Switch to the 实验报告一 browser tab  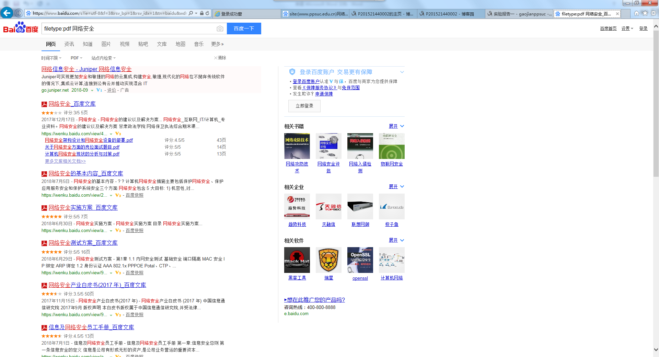[519, 14]
